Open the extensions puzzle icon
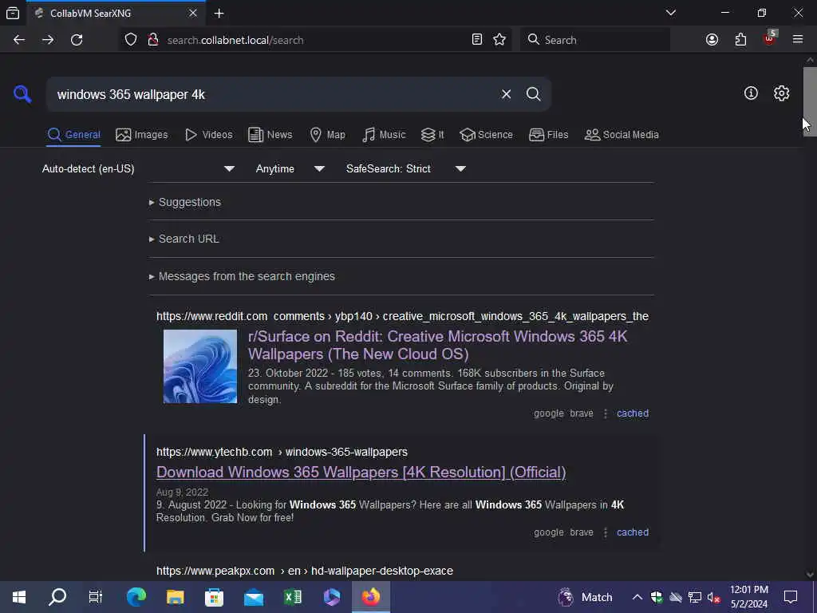 [x=740, y=40]
